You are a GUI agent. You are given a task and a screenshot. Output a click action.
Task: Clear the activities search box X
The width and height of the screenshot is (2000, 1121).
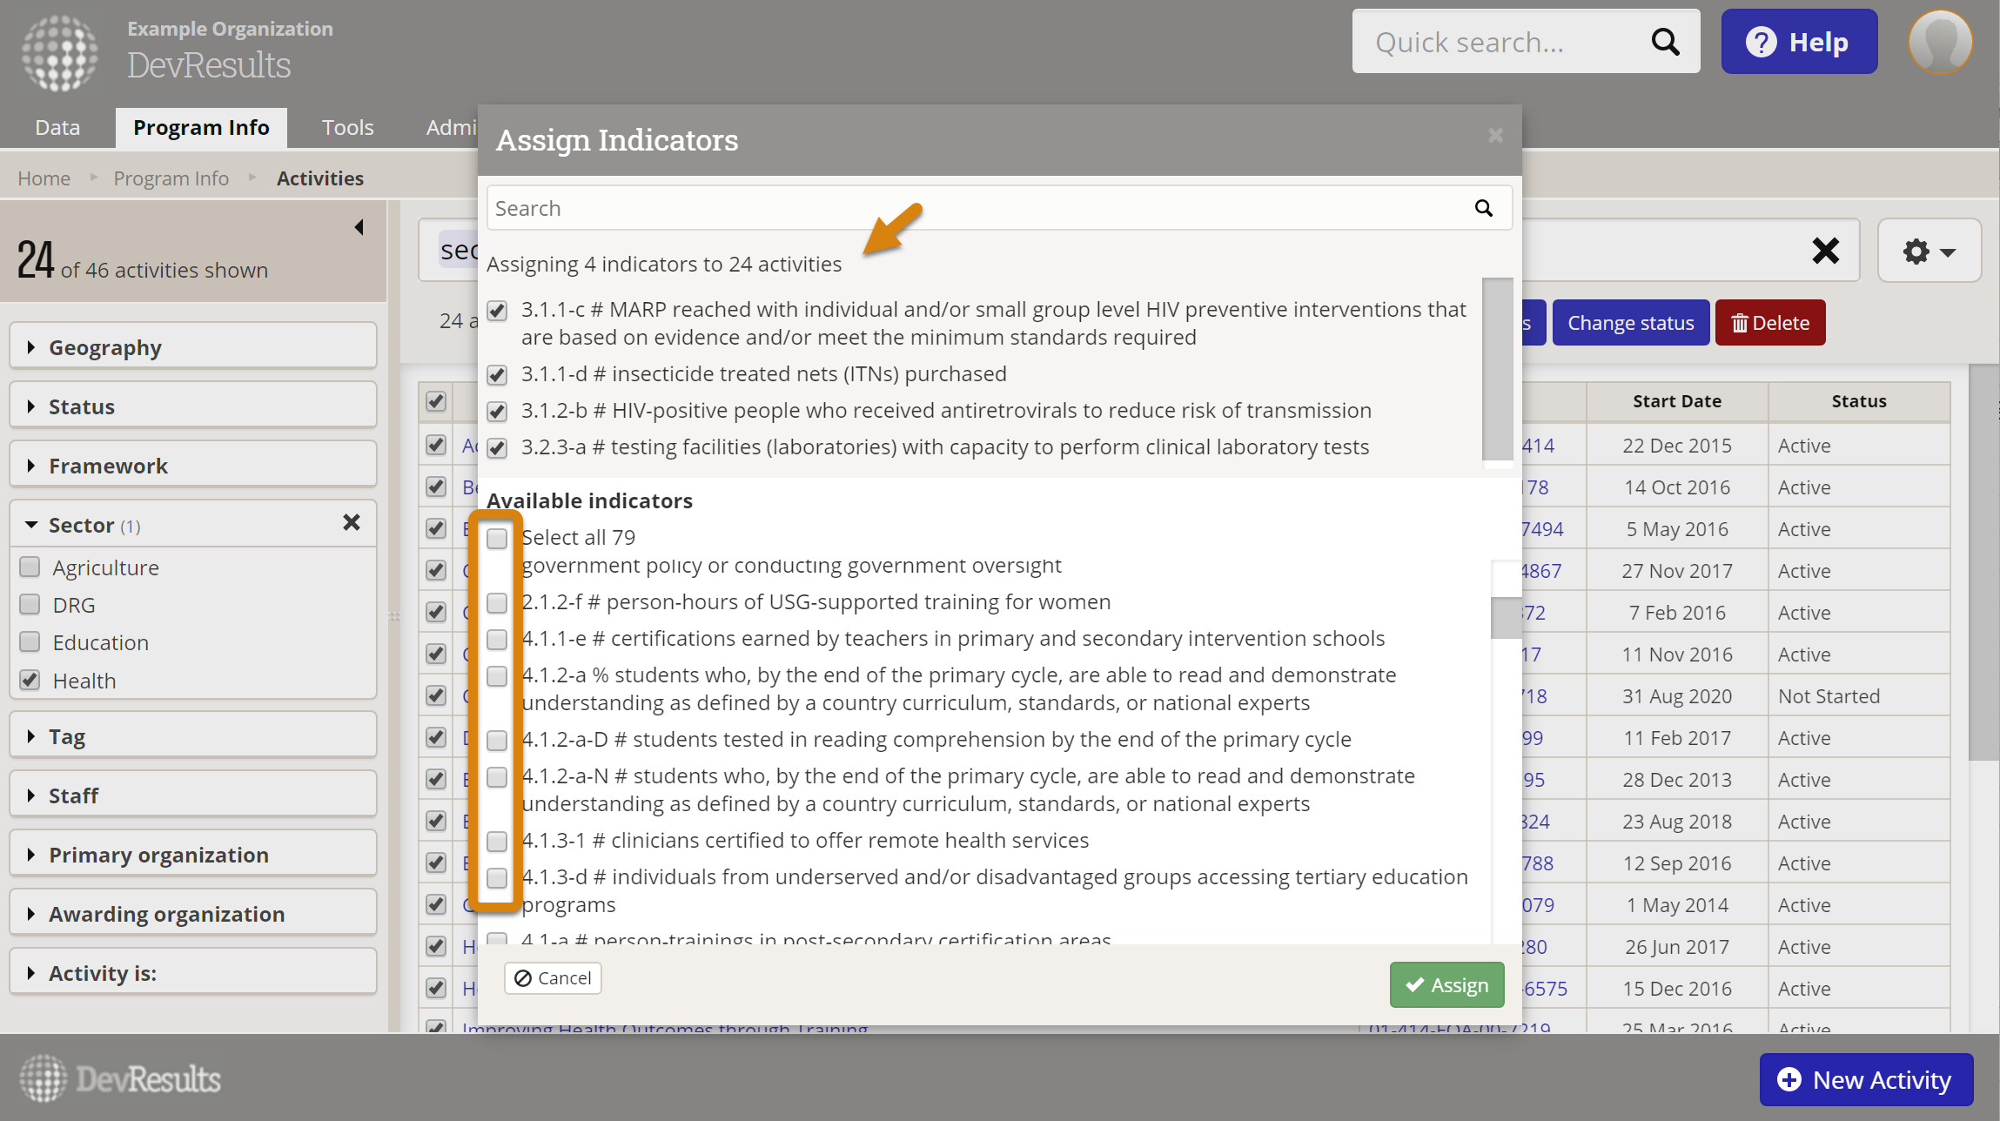coord(1825,252)
